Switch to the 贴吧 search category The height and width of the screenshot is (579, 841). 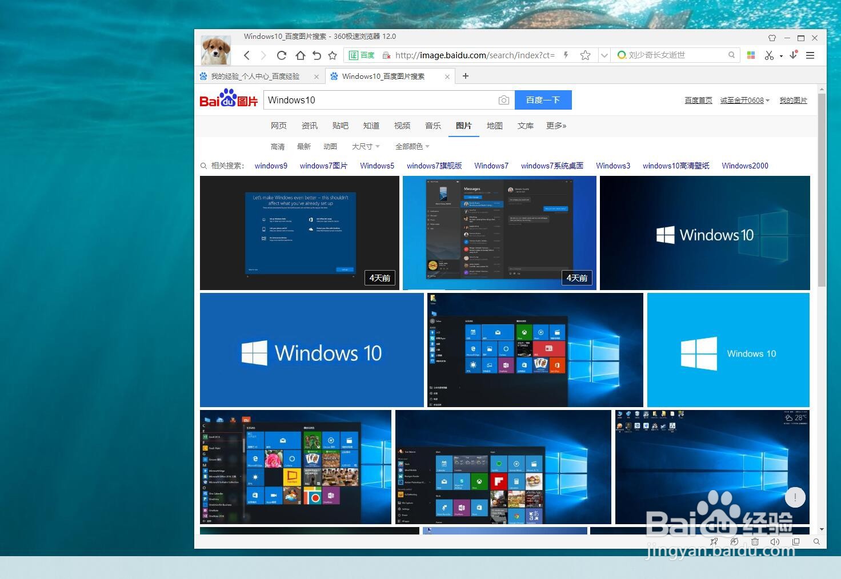pos(341,126)
